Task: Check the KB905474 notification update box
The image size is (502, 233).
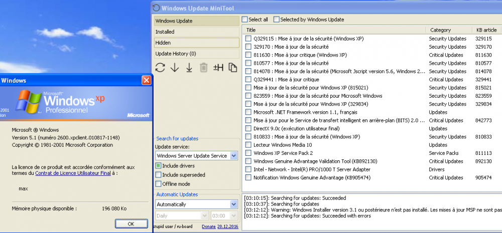Action: coord(248,178)
